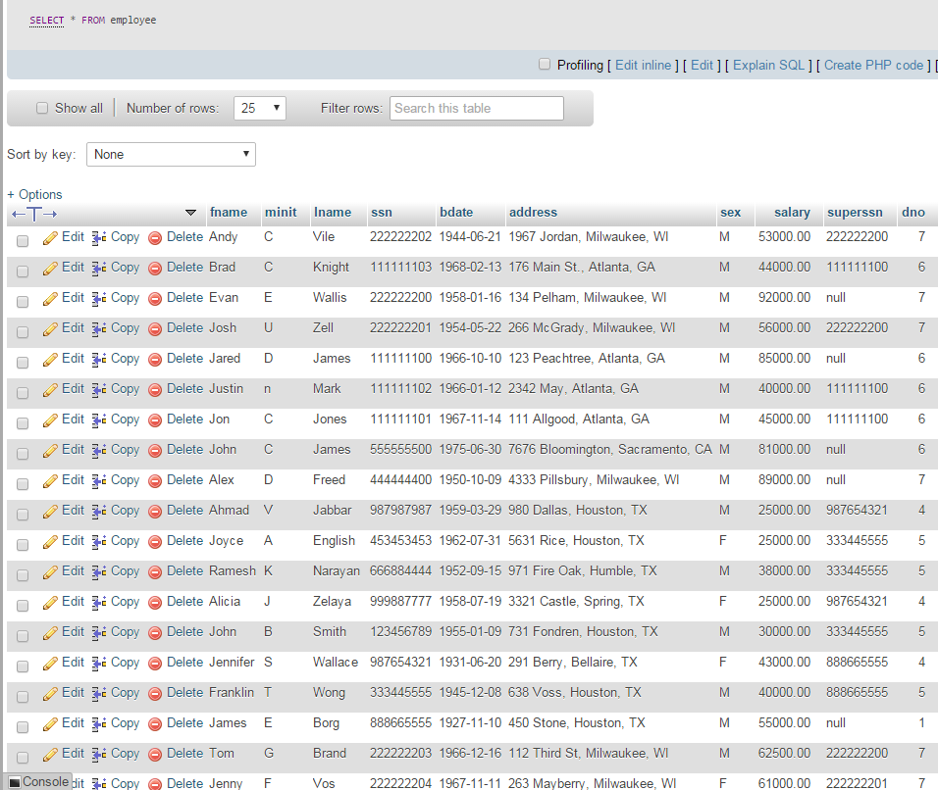Select the row checkbox for Joyce English
This screenshot has width=938, height=790.
tap(23, 545)
